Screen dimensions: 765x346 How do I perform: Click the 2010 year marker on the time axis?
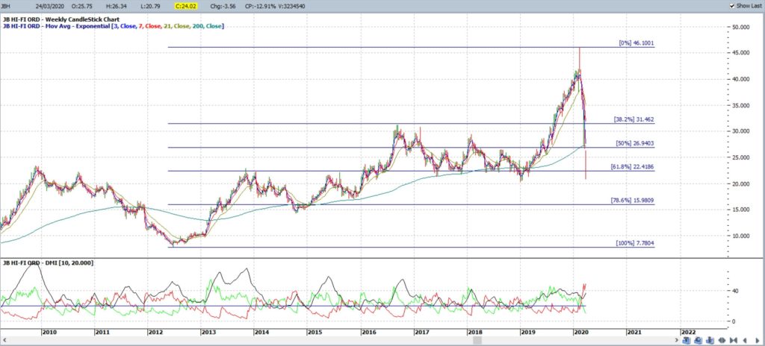[x=49, y=332]
